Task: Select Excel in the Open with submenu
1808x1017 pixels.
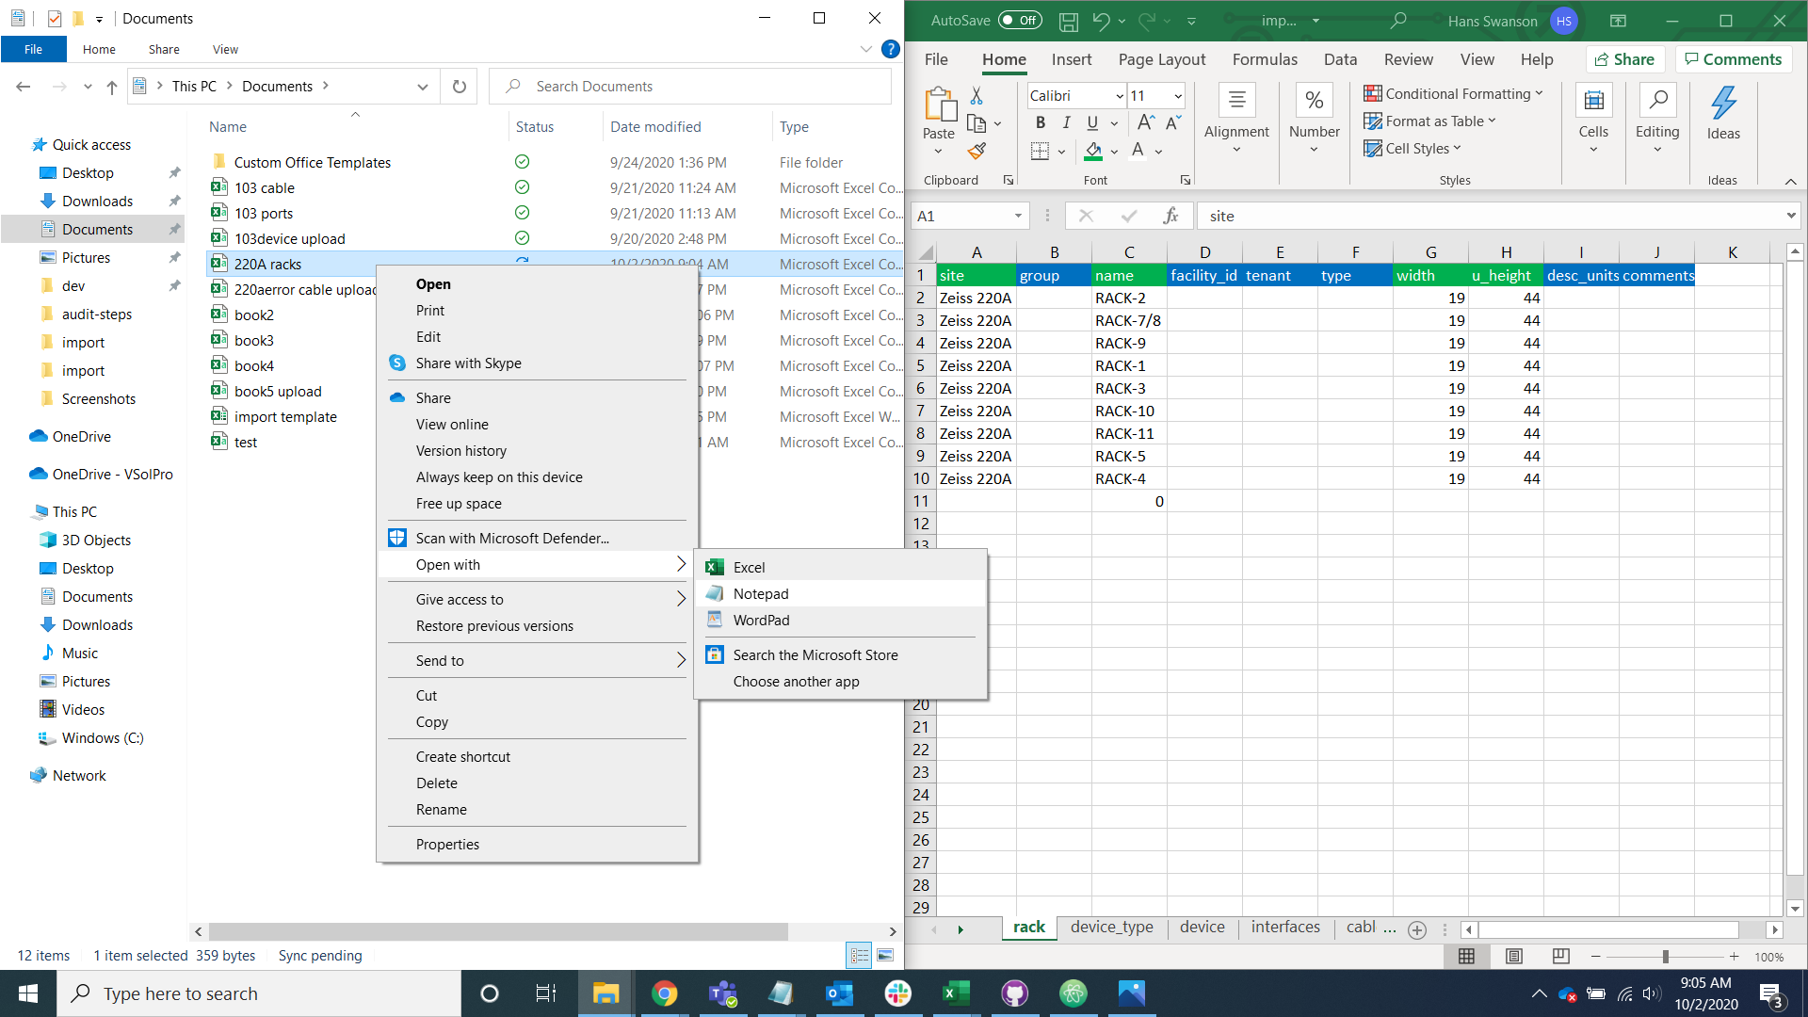Action: [x=840, y=568]
